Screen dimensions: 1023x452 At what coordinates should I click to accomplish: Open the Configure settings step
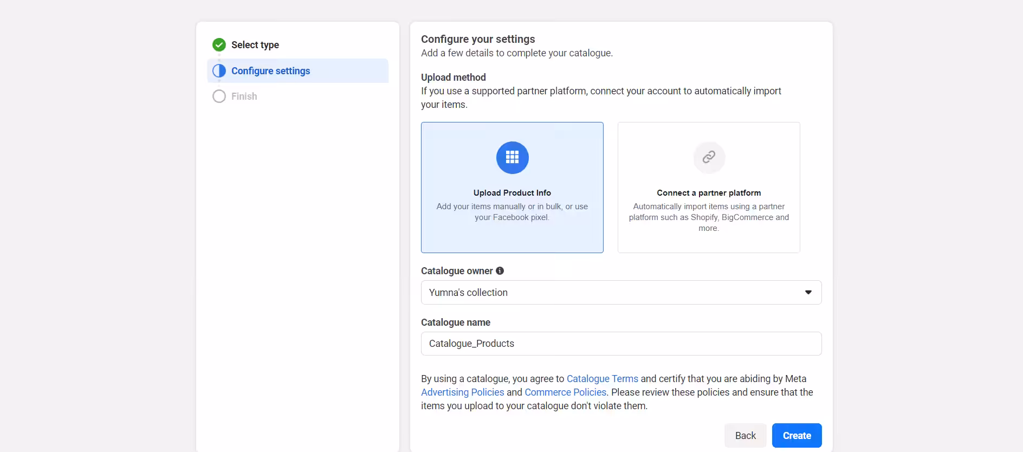point(297,71)
